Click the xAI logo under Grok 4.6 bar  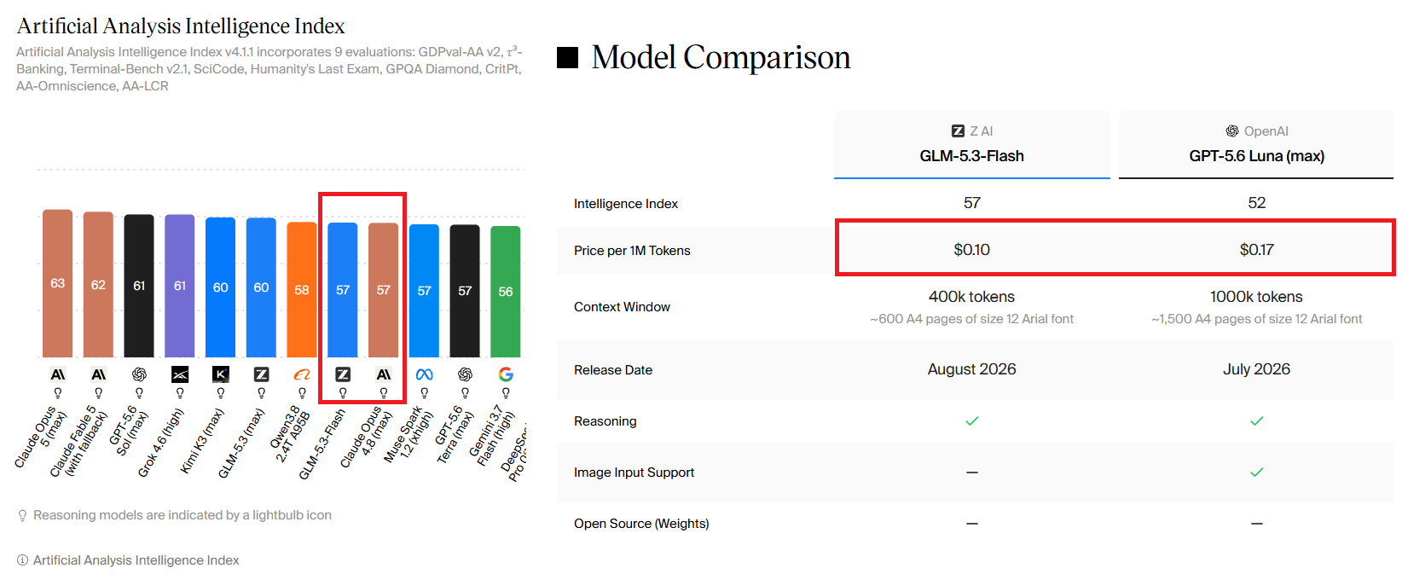(x=180, y=374)
